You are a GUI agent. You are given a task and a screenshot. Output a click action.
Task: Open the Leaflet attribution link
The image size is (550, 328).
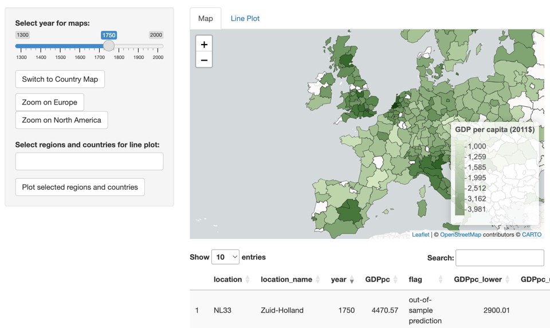click(421, 235)
